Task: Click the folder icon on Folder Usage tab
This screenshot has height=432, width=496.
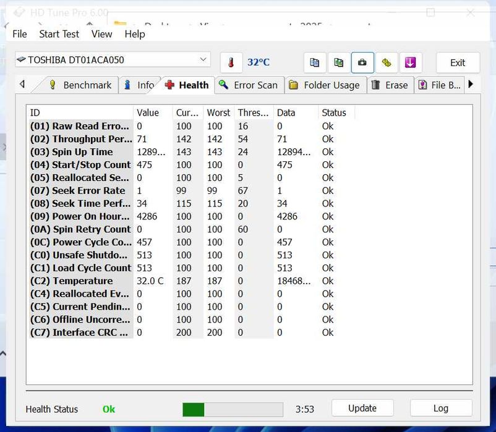Action: coord(293,85)
